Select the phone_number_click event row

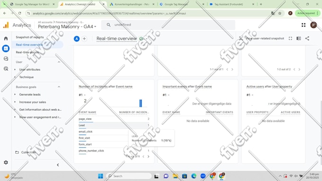[114, 151]
